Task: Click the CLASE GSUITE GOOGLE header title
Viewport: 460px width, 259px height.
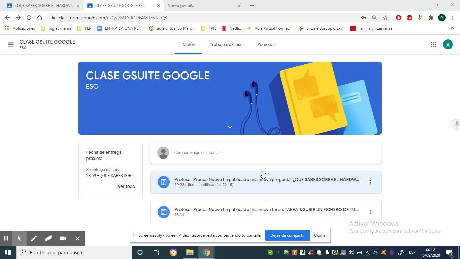Action: pos(47,42)
